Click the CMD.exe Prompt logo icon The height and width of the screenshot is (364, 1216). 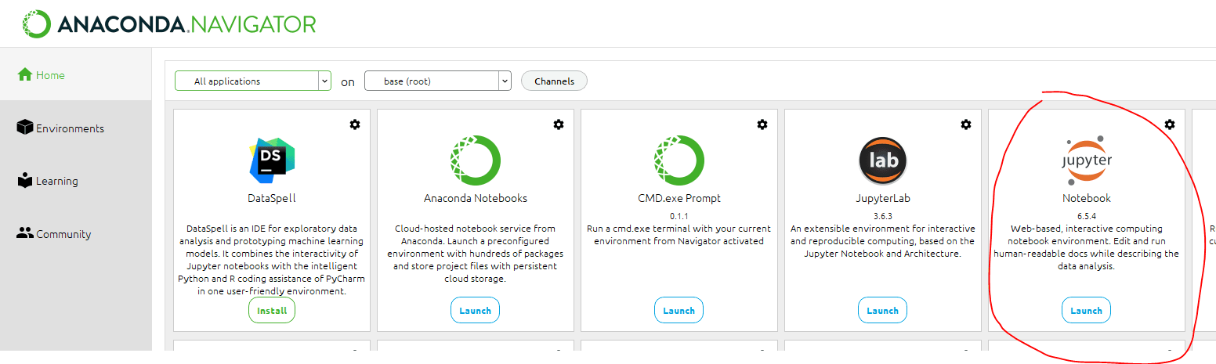[679, 159]
